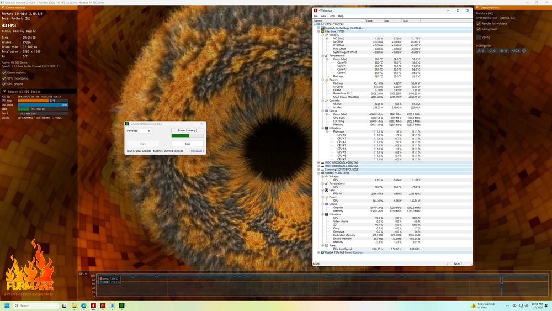Click the Value column header
The width and height of the screenshot is (552, 311).
373,21
